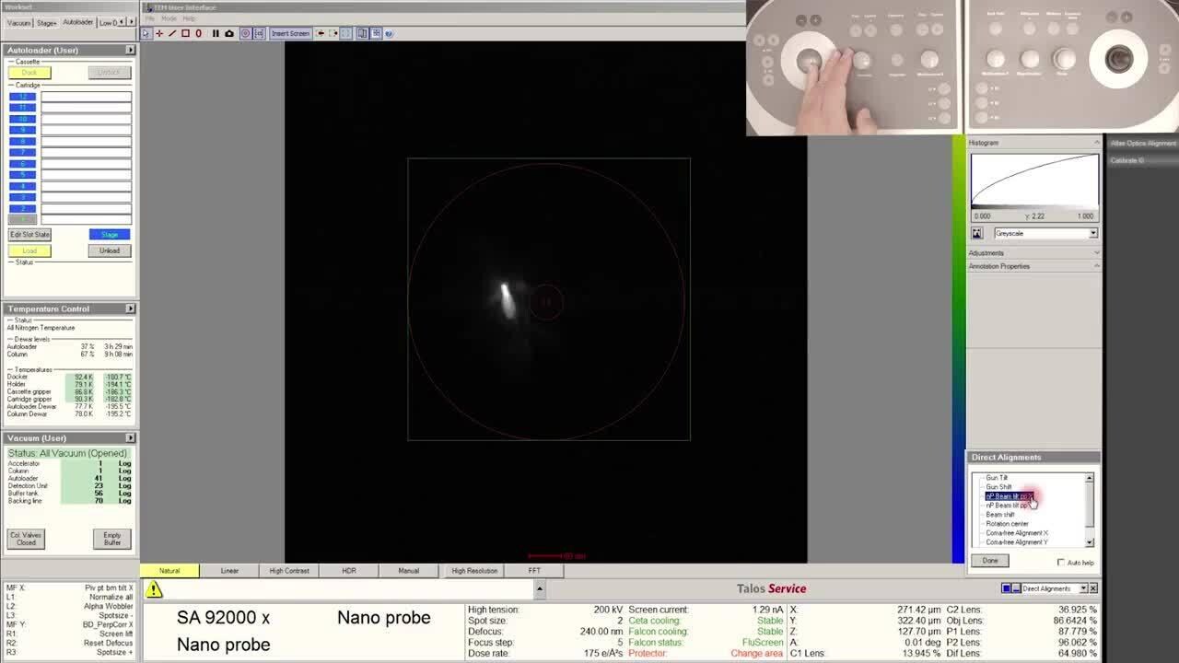Switch to the Stage+ tab
Screen dimensions: 1179x663
click(46, 22)
